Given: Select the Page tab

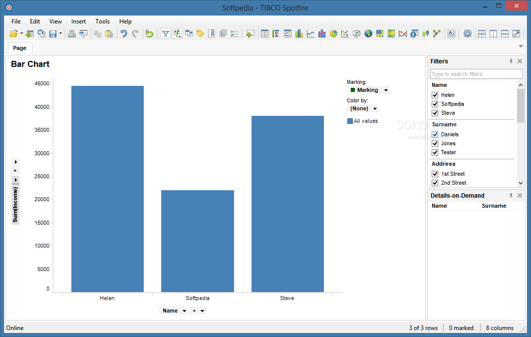Looking at the screenshot, I should 19,48.
